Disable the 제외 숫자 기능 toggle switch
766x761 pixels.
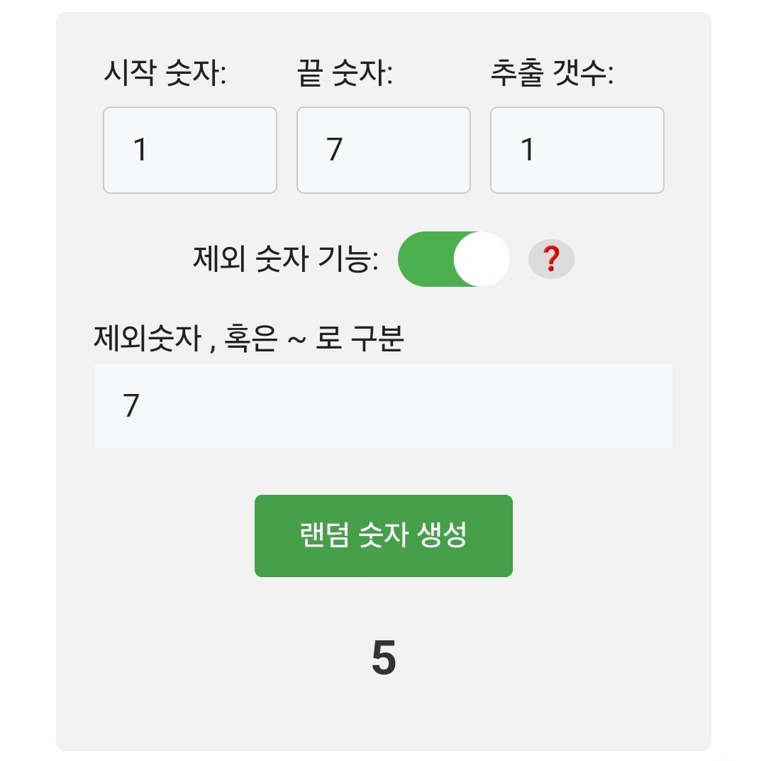(x=453, y=259)
